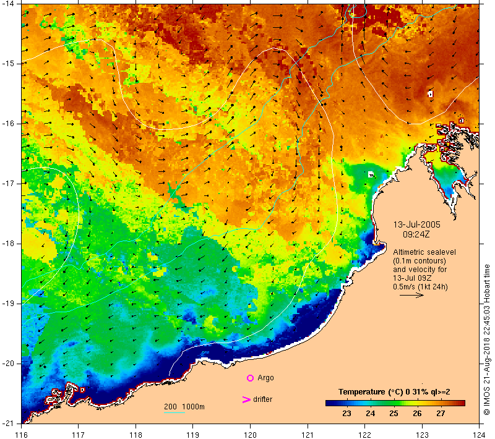Click latitude label -19 on y-axis

coord(7,304)
